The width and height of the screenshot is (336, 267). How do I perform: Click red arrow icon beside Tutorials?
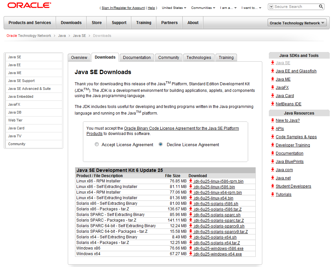coord(272,194)
